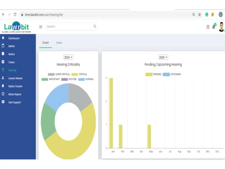Click the Hearing sidebar icon
Screen dimensions: 225x169
pos(3,70)
